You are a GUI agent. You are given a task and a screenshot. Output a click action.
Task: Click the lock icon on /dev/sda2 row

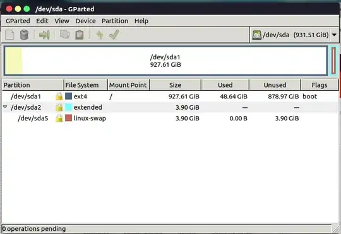[59, 107]
